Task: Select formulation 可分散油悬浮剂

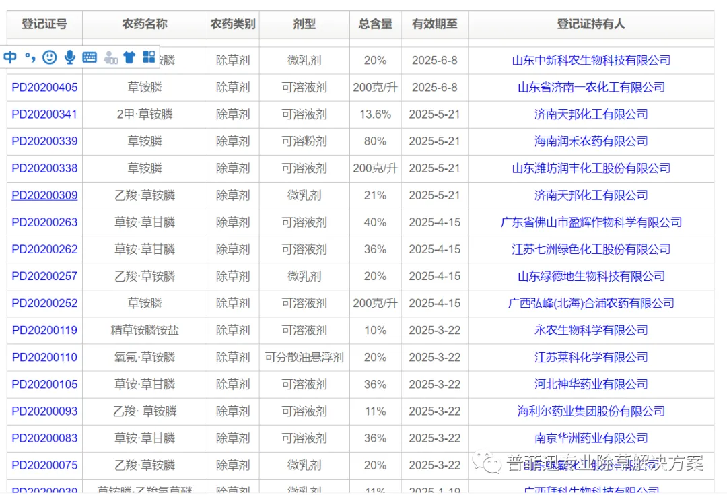Action: tap(304, 357)
